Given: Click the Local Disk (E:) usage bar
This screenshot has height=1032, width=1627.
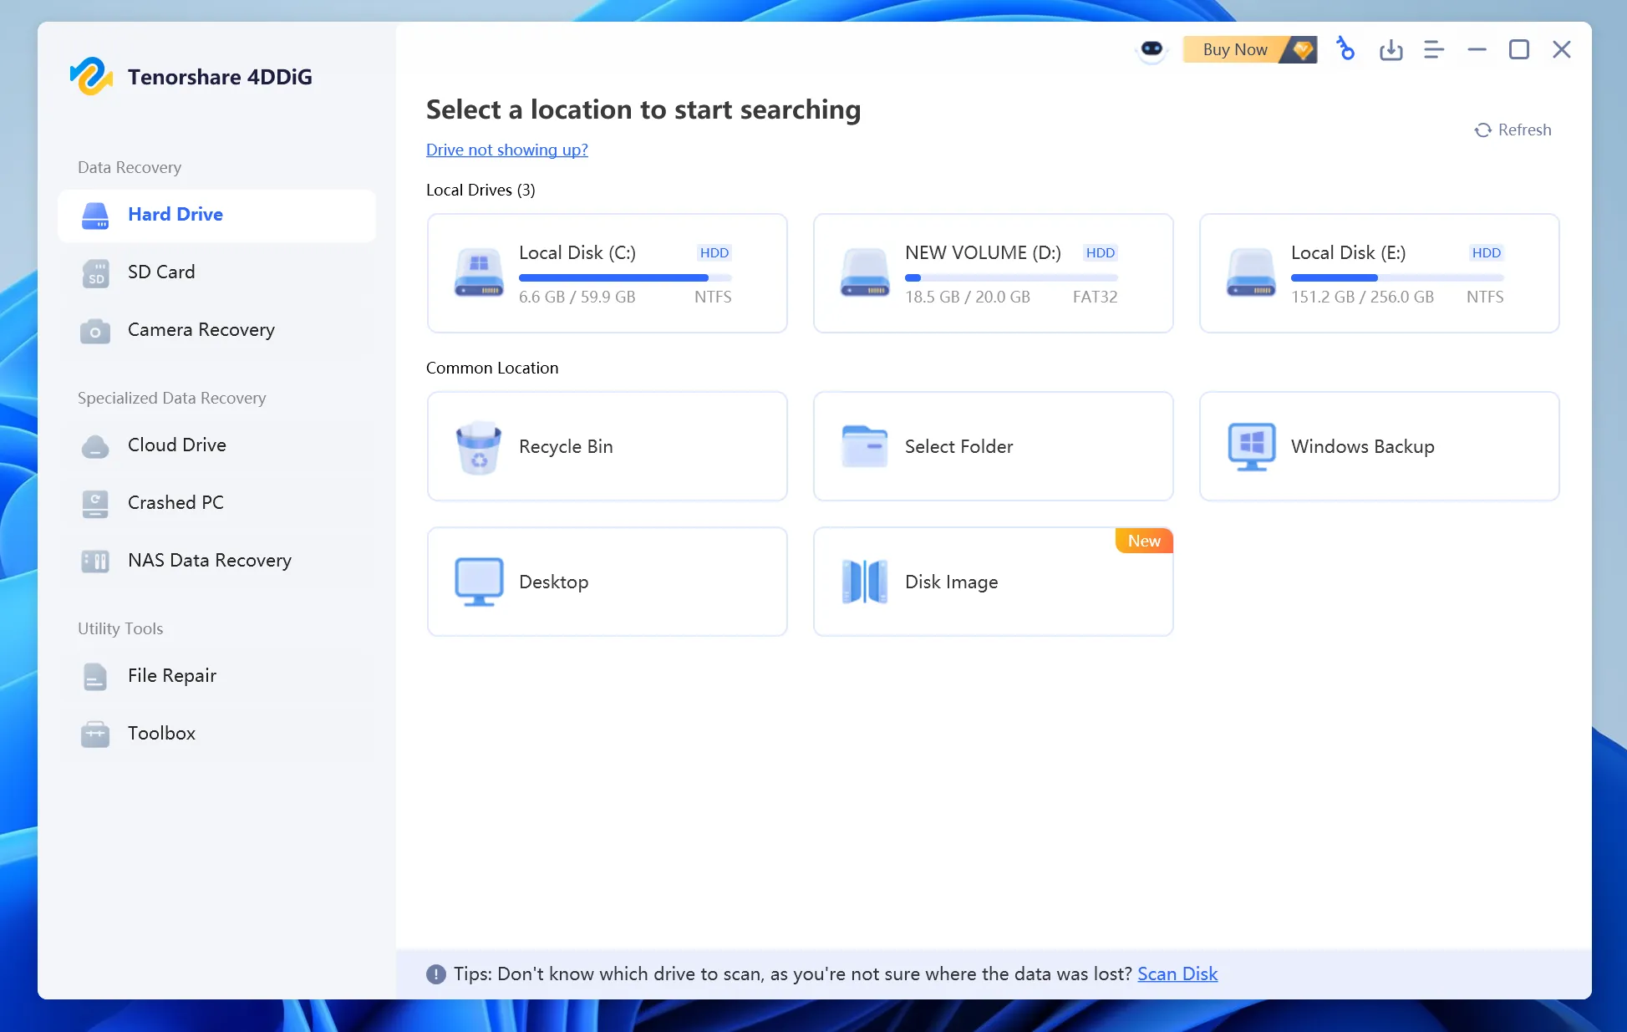Looking at the screenshot, I should click(x=1397, y=277).
